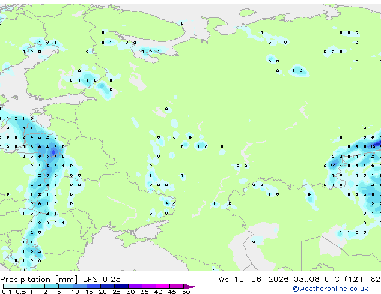The width and height of the screenshot is (381, 294).
Task: Click the '03..06 UTC' time text
Action: coord(316,279)
